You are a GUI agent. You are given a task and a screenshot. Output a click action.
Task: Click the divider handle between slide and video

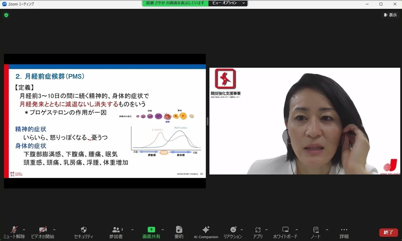[208, 121]
